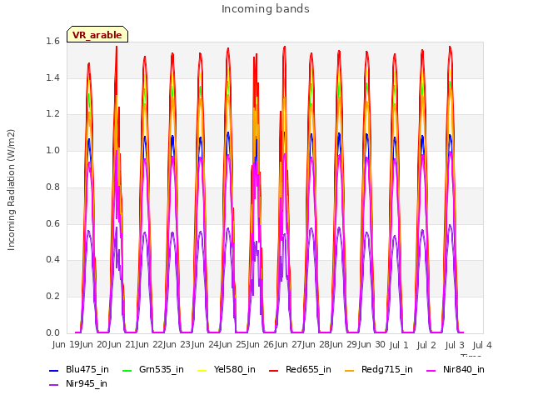Screen dimensions: 533x400
Task: Click the Jul 3 x-axis tick label
Action: (x=455, y=345)
